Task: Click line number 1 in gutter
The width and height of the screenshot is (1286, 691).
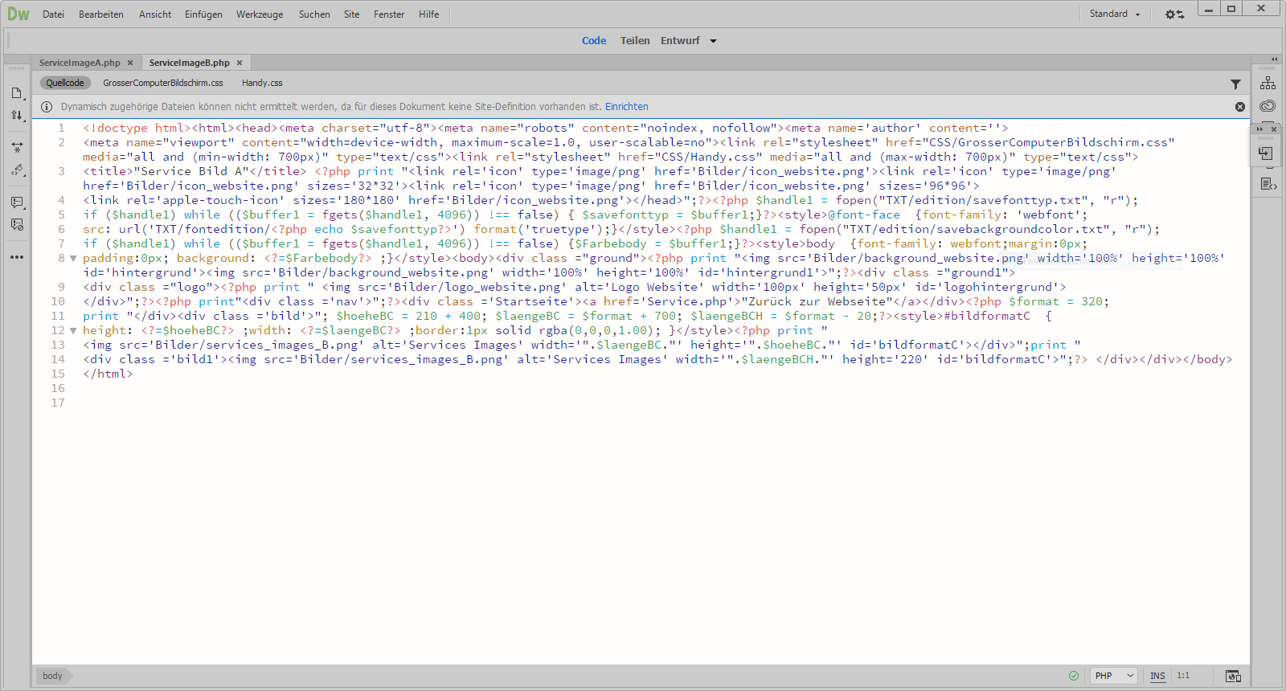Action: (x=61, y=128)
